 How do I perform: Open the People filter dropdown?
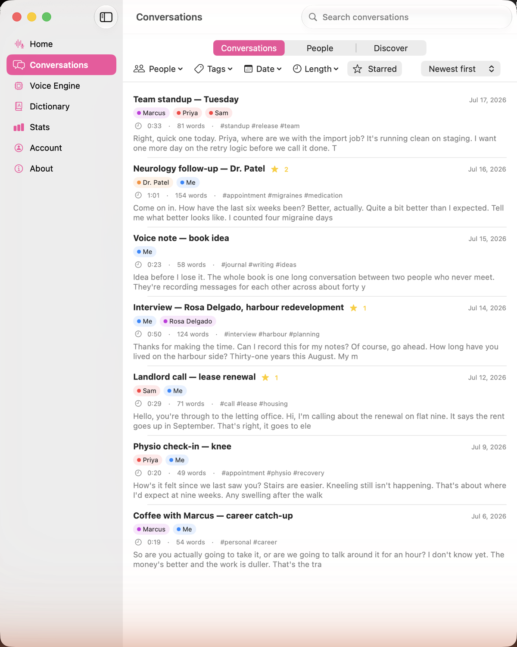click(159, 69)
